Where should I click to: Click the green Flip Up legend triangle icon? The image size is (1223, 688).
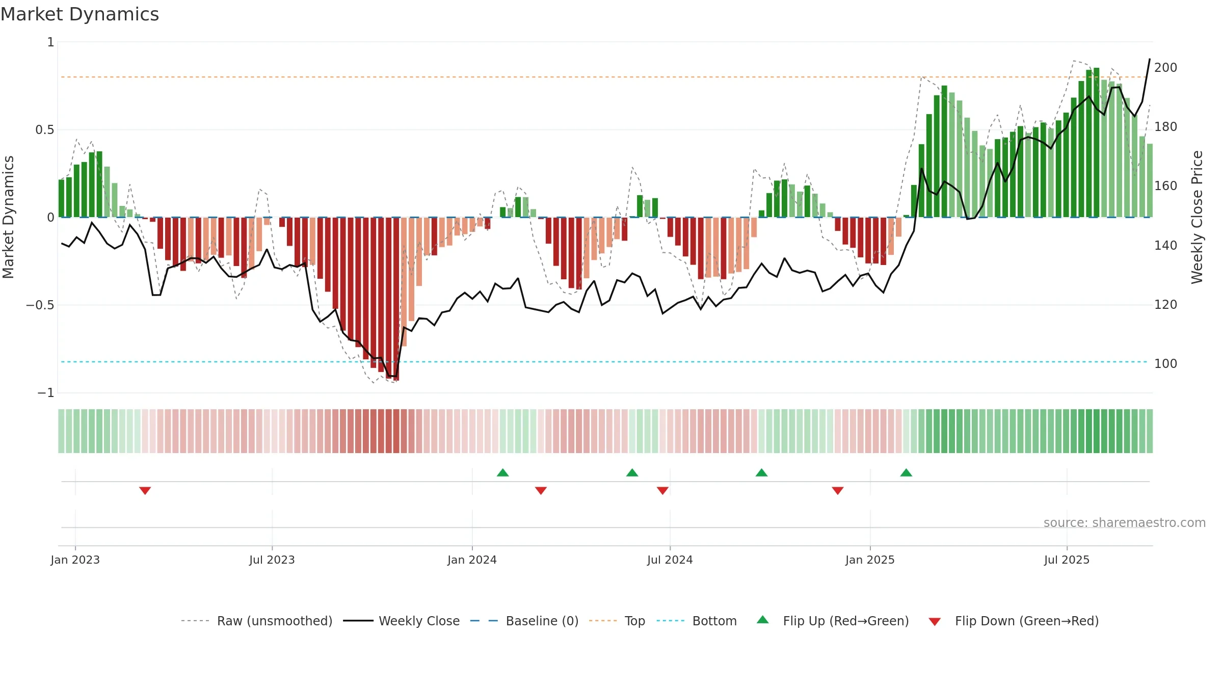(763, 620)
